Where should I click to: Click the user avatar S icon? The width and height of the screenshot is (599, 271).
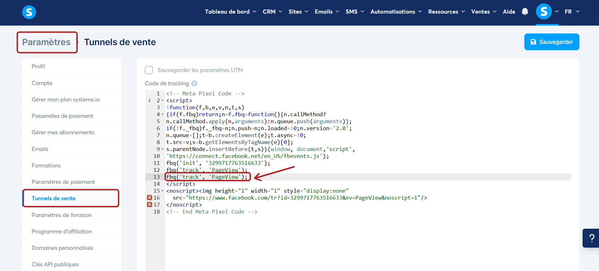coord(544,12)
